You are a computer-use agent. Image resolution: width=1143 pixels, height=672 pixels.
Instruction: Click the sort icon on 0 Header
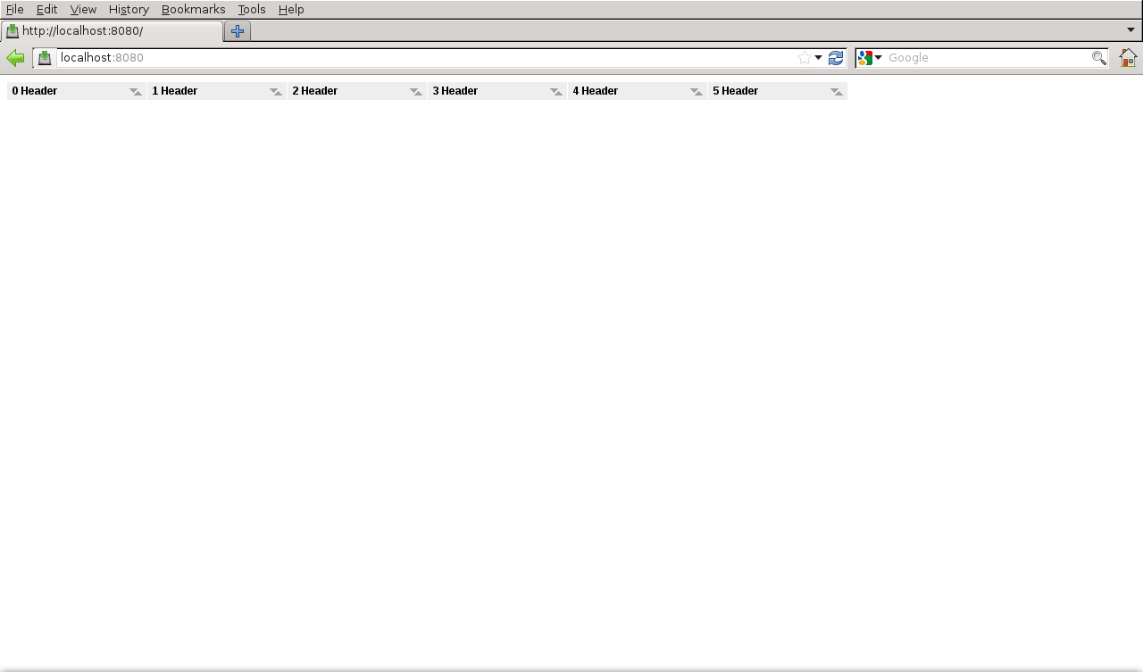tap(136, 91)
